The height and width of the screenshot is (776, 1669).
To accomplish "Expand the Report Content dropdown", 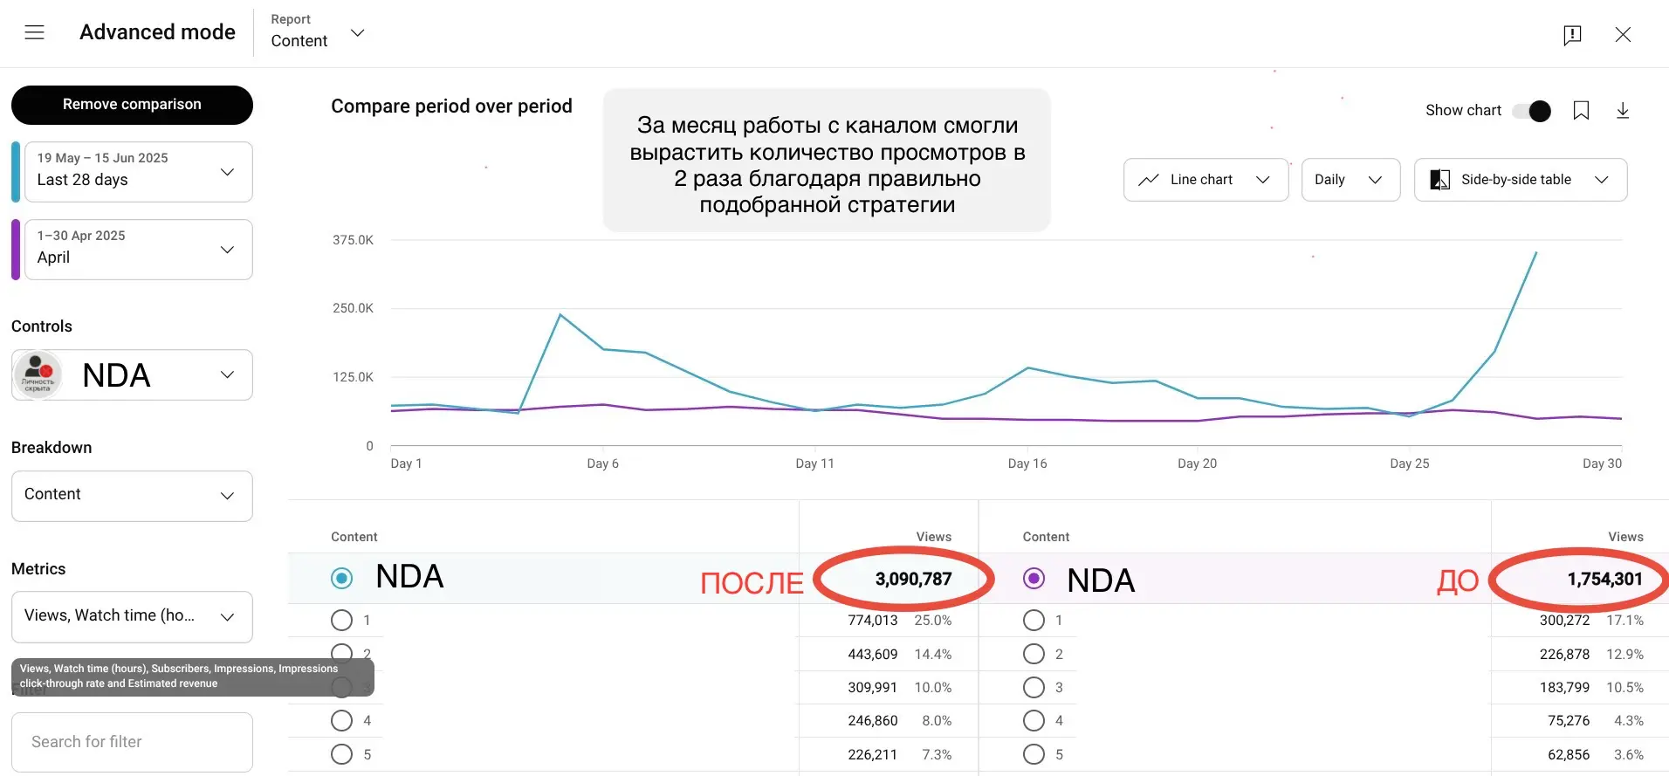I will (x=318, y=32).
